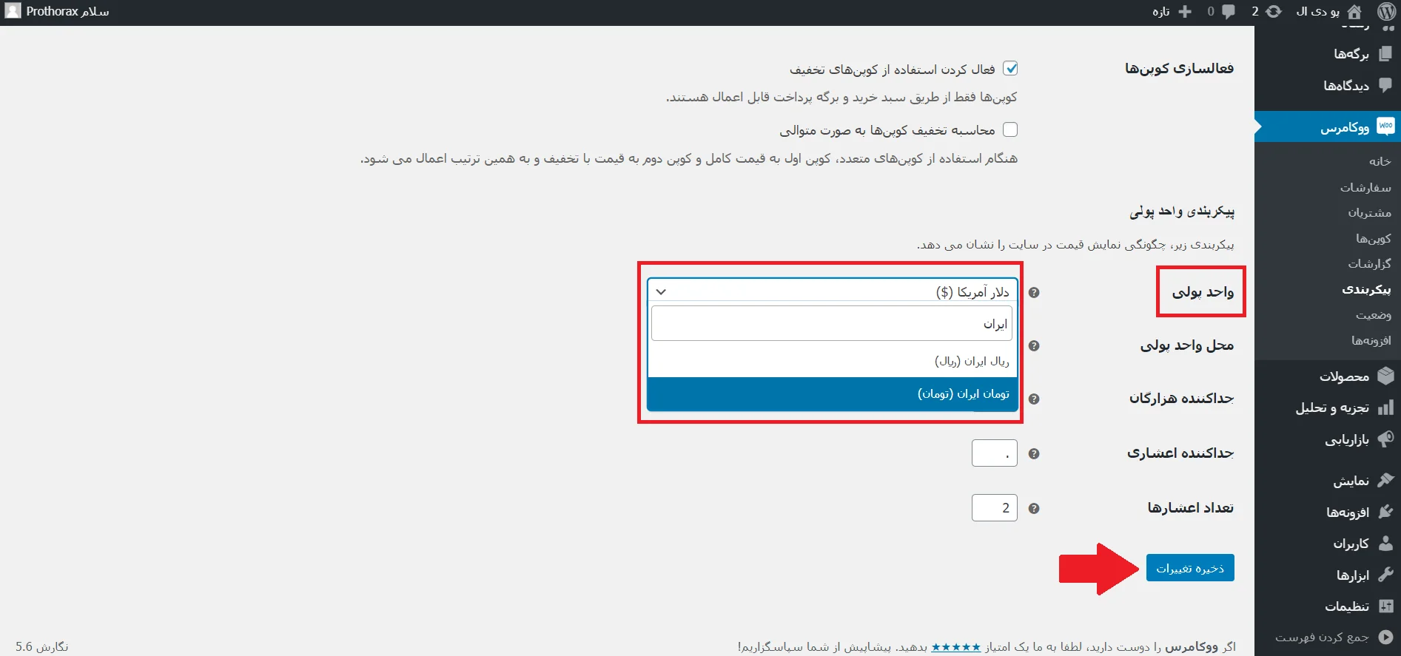Go to سفارشات orders submenu
1401x656 pixels.
tap(1365, 187)
